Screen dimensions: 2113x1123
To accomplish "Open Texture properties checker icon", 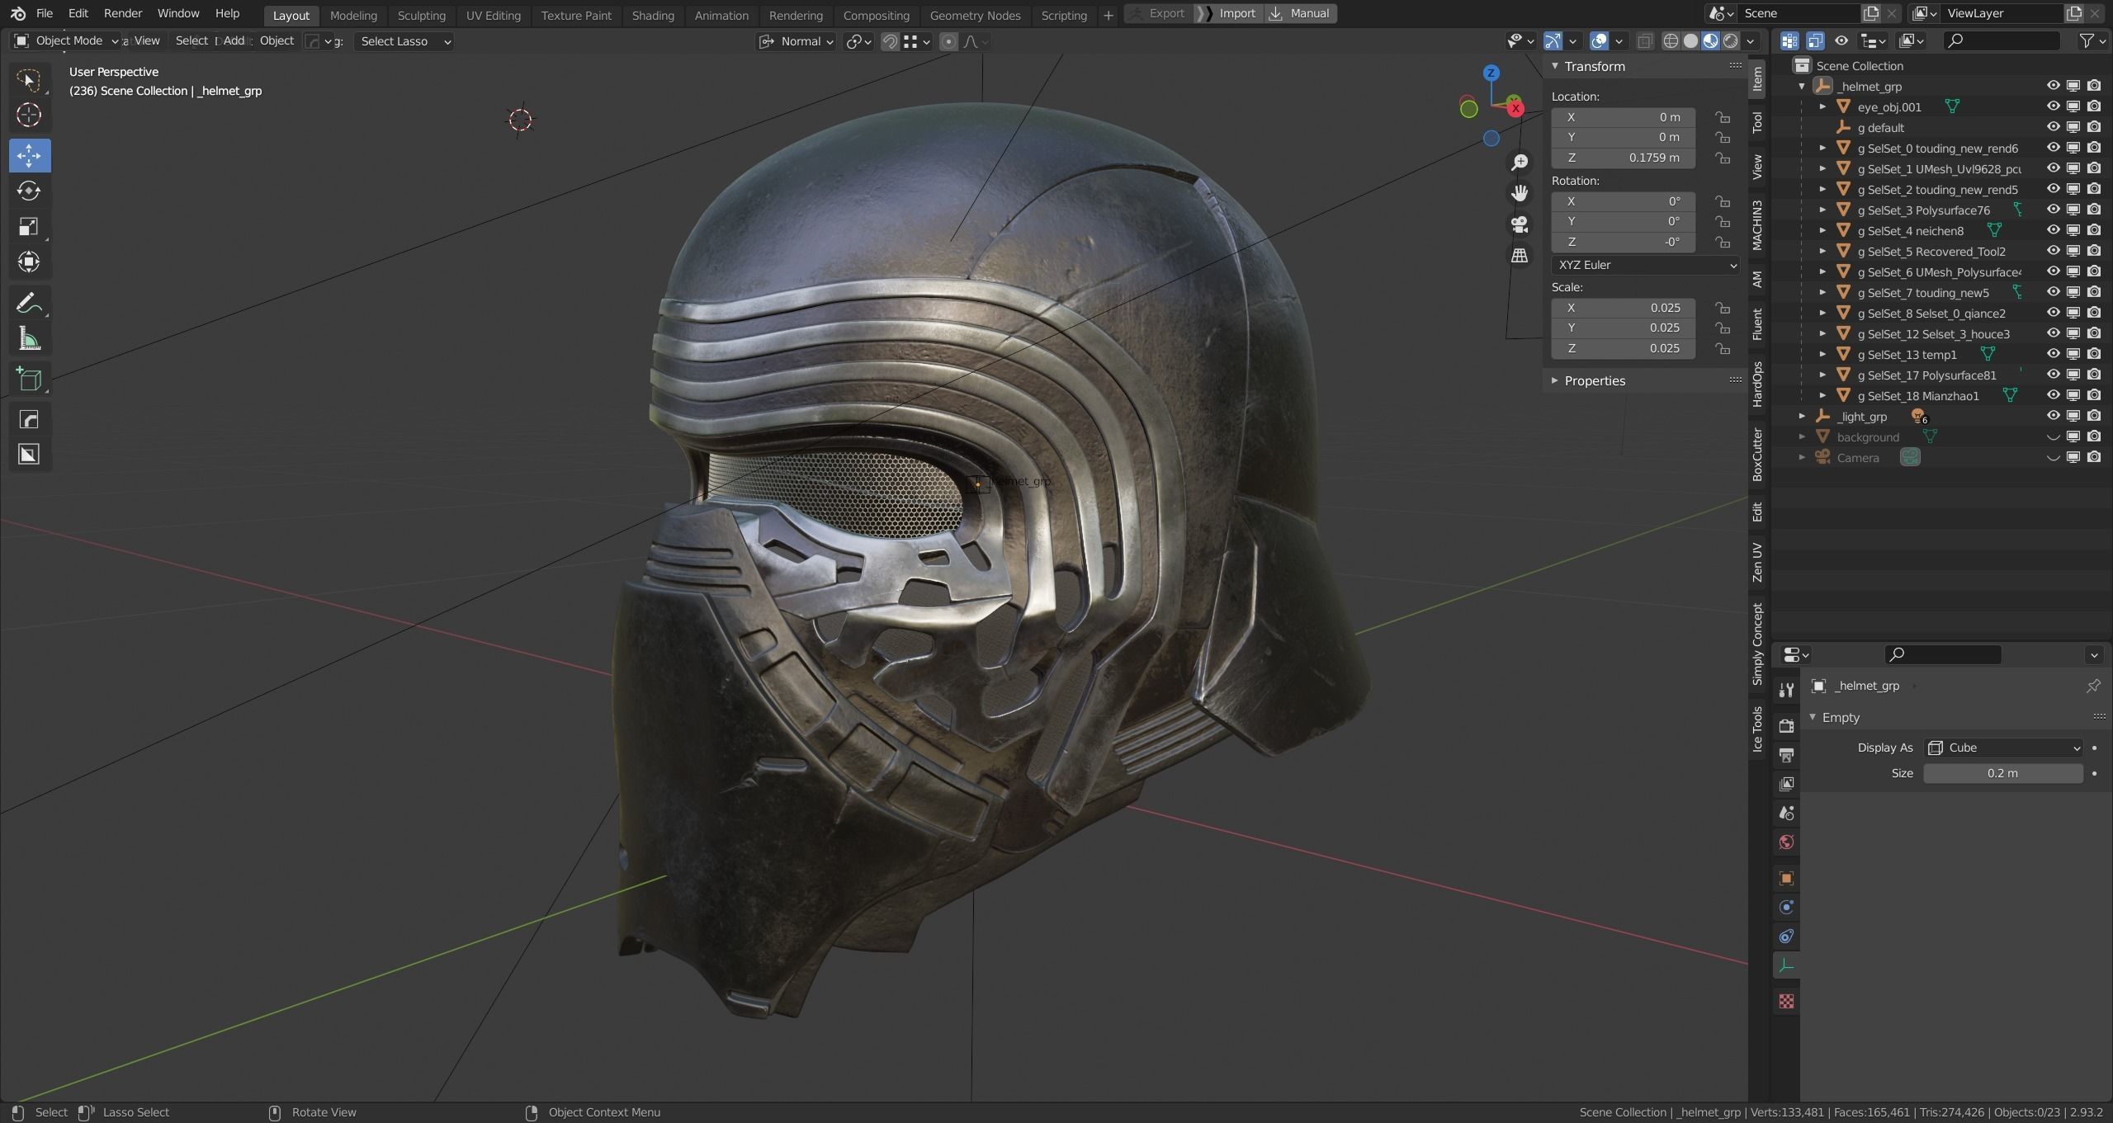I will point(1786,1001).
